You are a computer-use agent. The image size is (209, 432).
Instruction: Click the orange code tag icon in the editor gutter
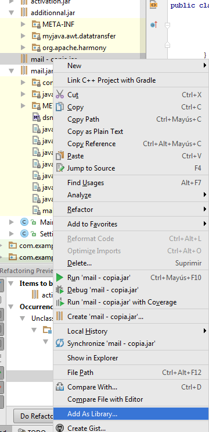(x=154, y=5)
